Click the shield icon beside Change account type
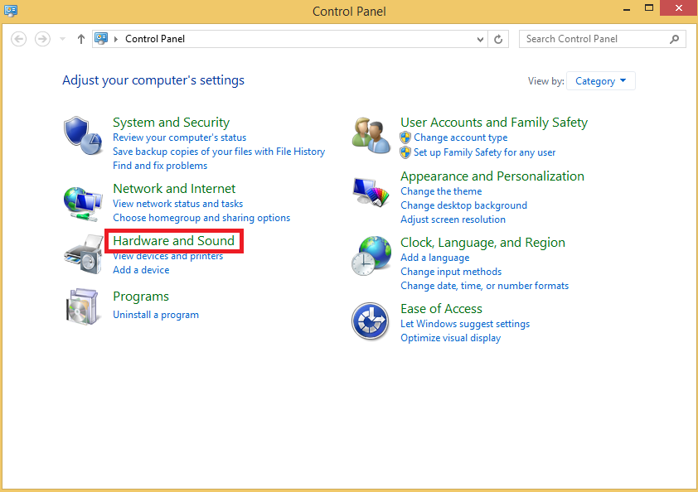698x492 pixels. [x=405, y=137]
